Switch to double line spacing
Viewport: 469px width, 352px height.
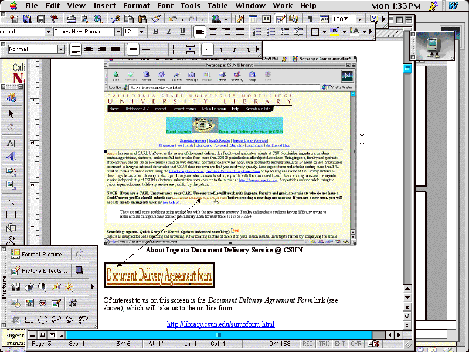point(160,49)
